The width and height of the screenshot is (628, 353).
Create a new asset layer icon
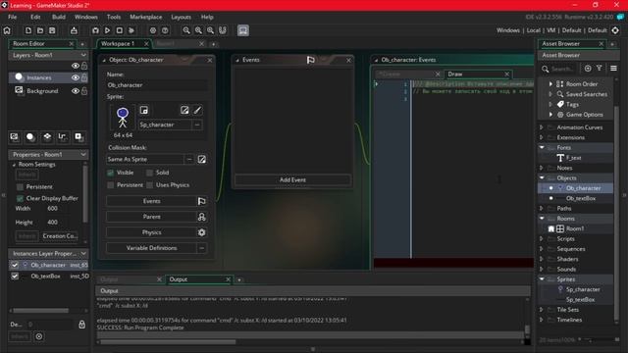[78, 137]
